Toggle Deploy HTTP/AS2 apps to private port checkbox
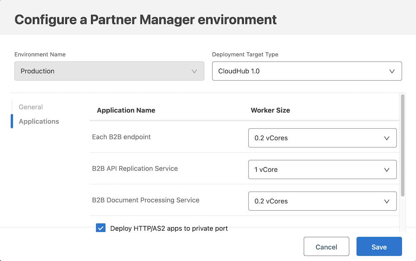The width and height of the screenshot is (416, 261). [x=101, y=228]
